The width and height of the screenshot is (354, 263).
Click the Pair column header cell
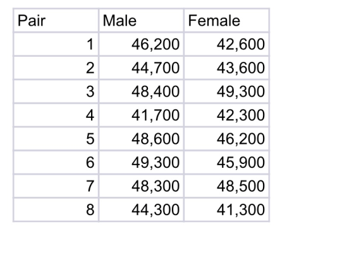click(x=56, y=20)
